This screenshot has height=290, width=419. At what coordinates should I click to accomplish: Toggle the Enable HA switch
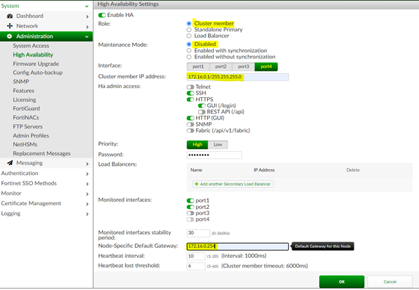tap(102, 14)
